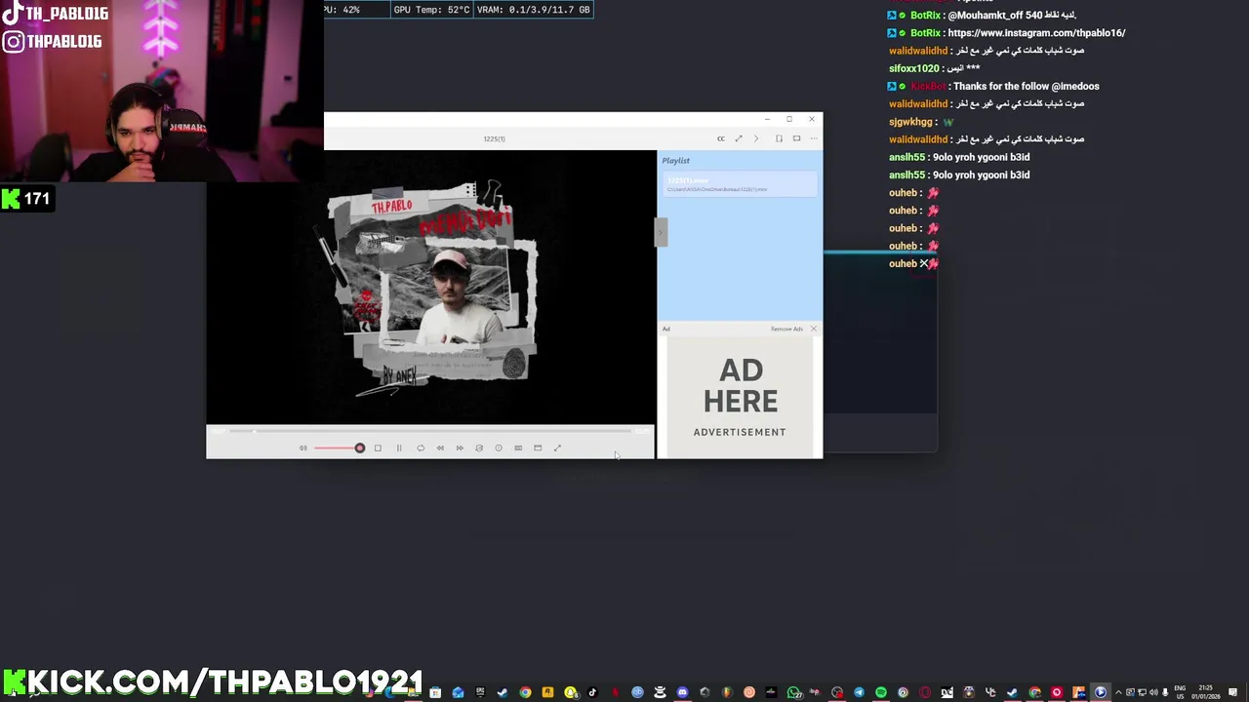1249x702 pixels.
Task: Collapse playlist panel using side arrow
Action: pos(661,232)
